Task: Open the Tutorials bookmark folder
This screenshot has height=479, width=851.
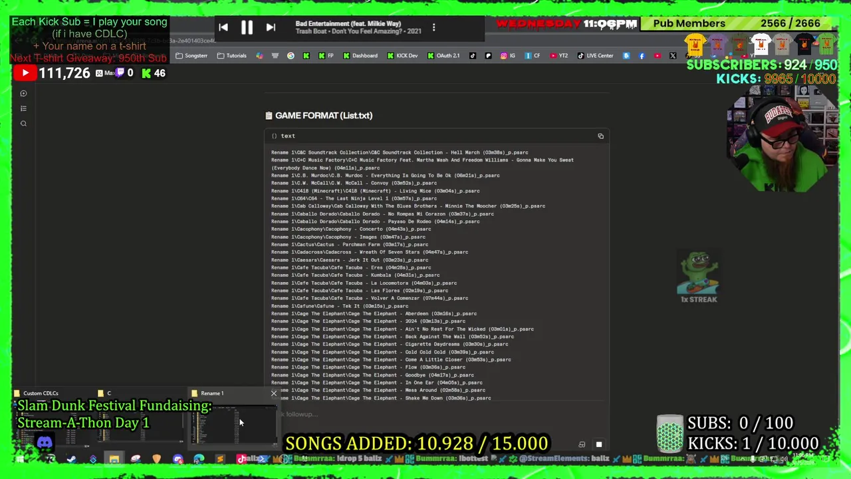Action: [232, 56]
